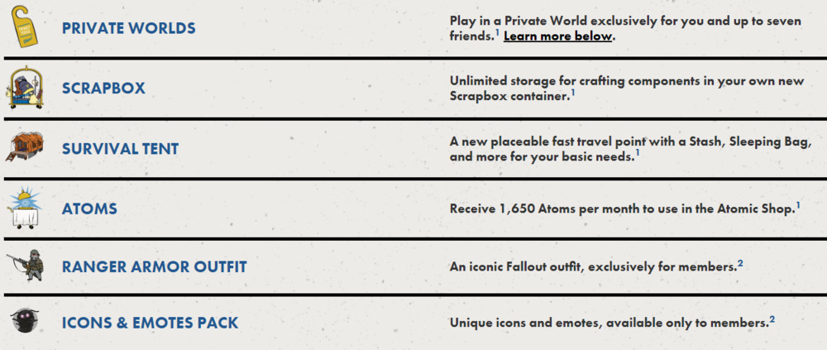Select the RANGER ARMOR OUTFIT heading
Screen dimensions: 827x350
154,267
